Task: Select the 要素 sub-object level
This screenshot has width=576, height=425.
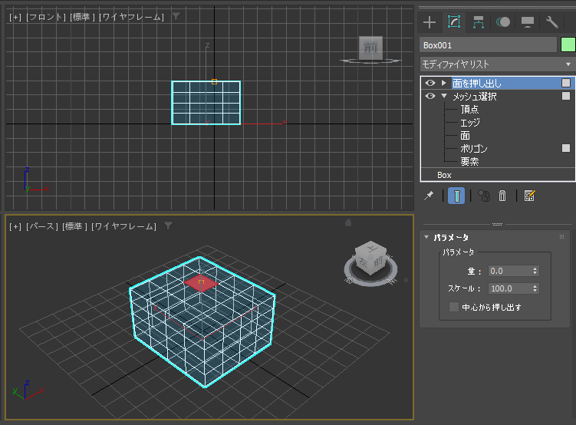Action: [x=469, y=162]
